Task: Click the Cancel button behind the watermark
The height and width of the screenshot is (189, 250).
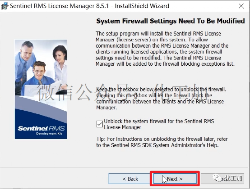Action: (222, 179)
